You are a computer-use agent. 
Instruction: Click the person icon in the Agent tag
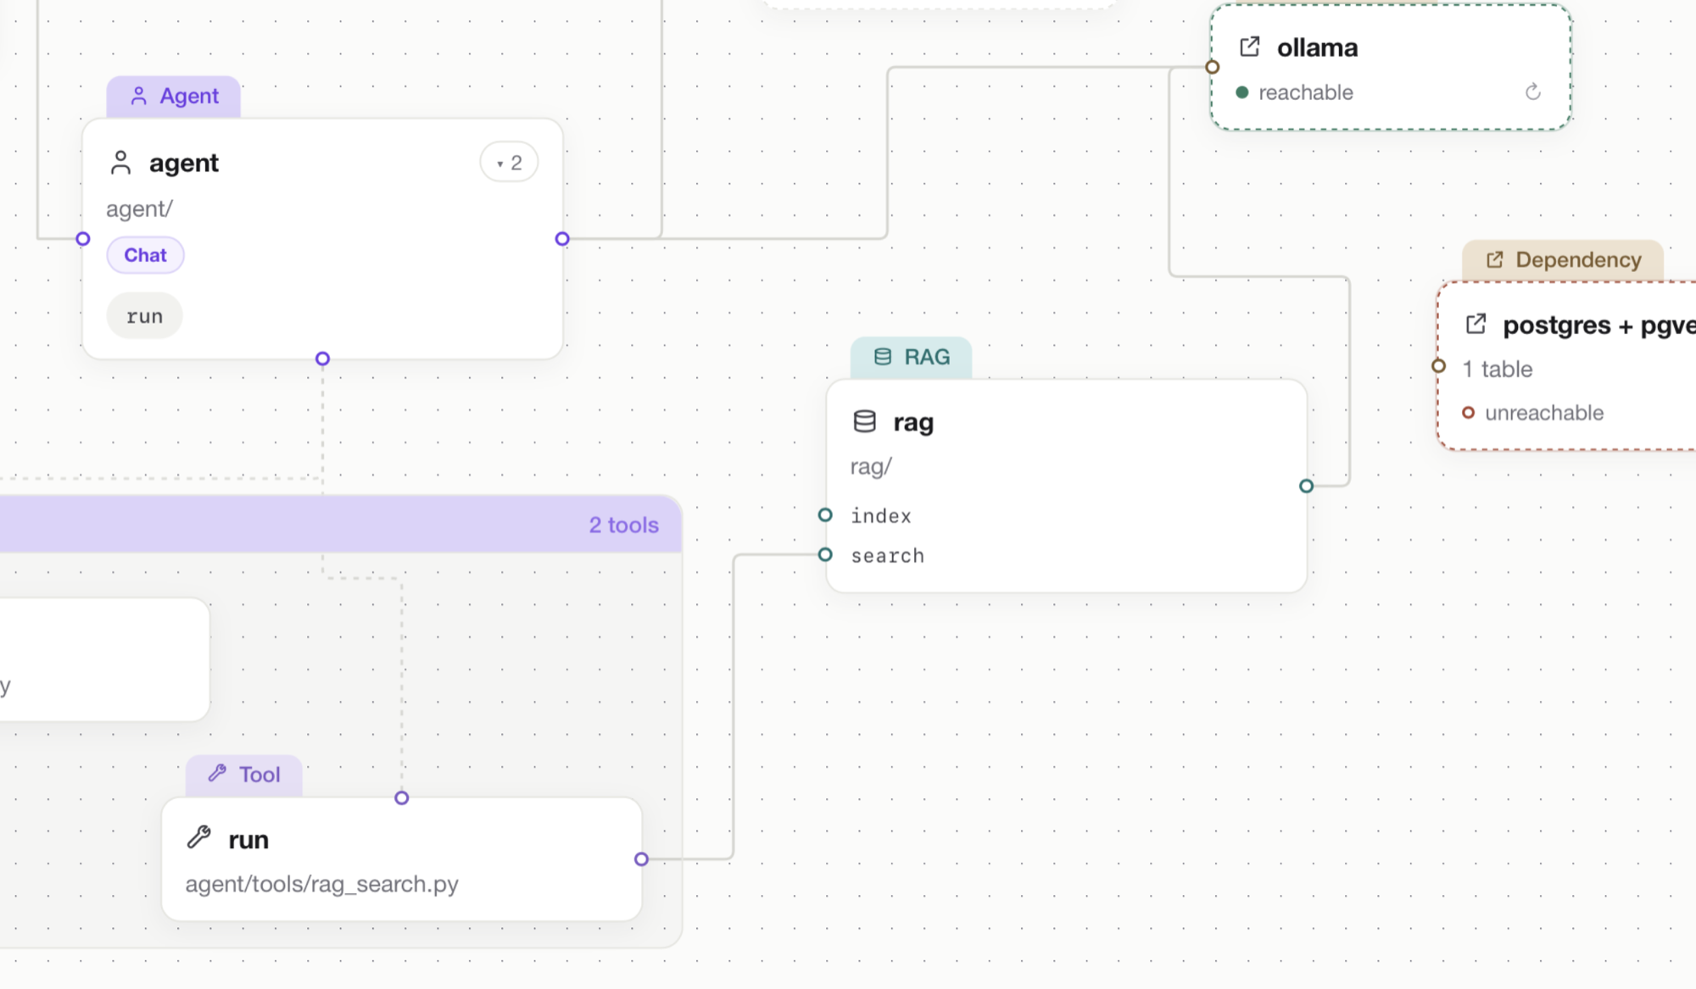tap(138, 96)
